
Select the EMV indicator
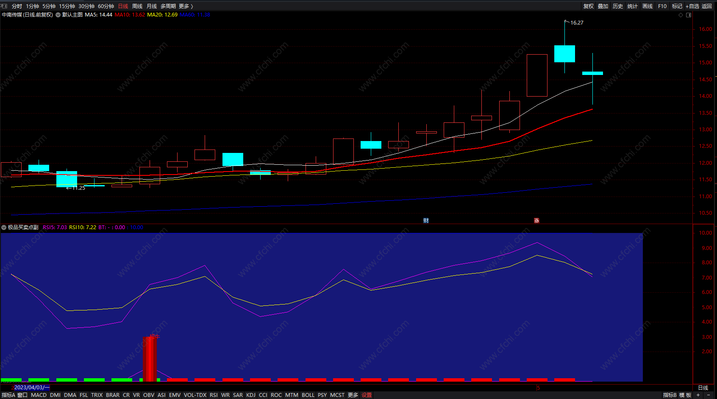tap(175, 395)
